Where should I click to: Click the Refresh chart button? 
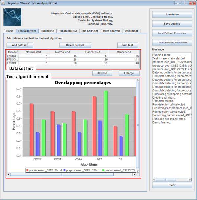coord(102,73)
